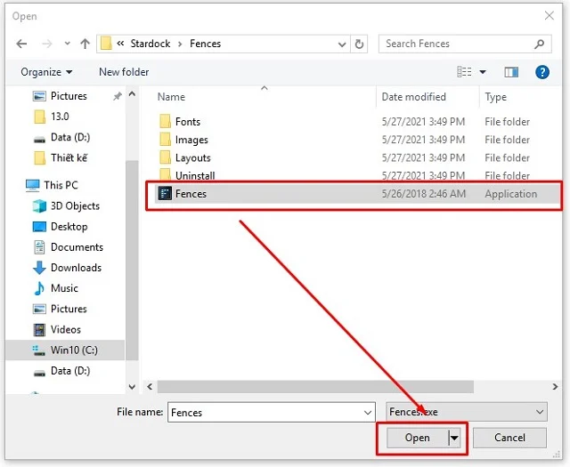Open the Thiết kế folder in the sidebar
This screenshot has width=570, height=467.
coord(69,158)
